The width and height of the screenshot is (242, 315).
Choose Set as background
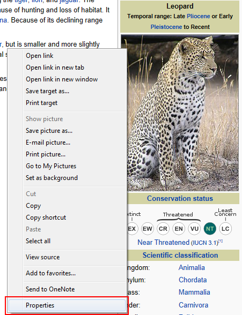pos(52,178)
